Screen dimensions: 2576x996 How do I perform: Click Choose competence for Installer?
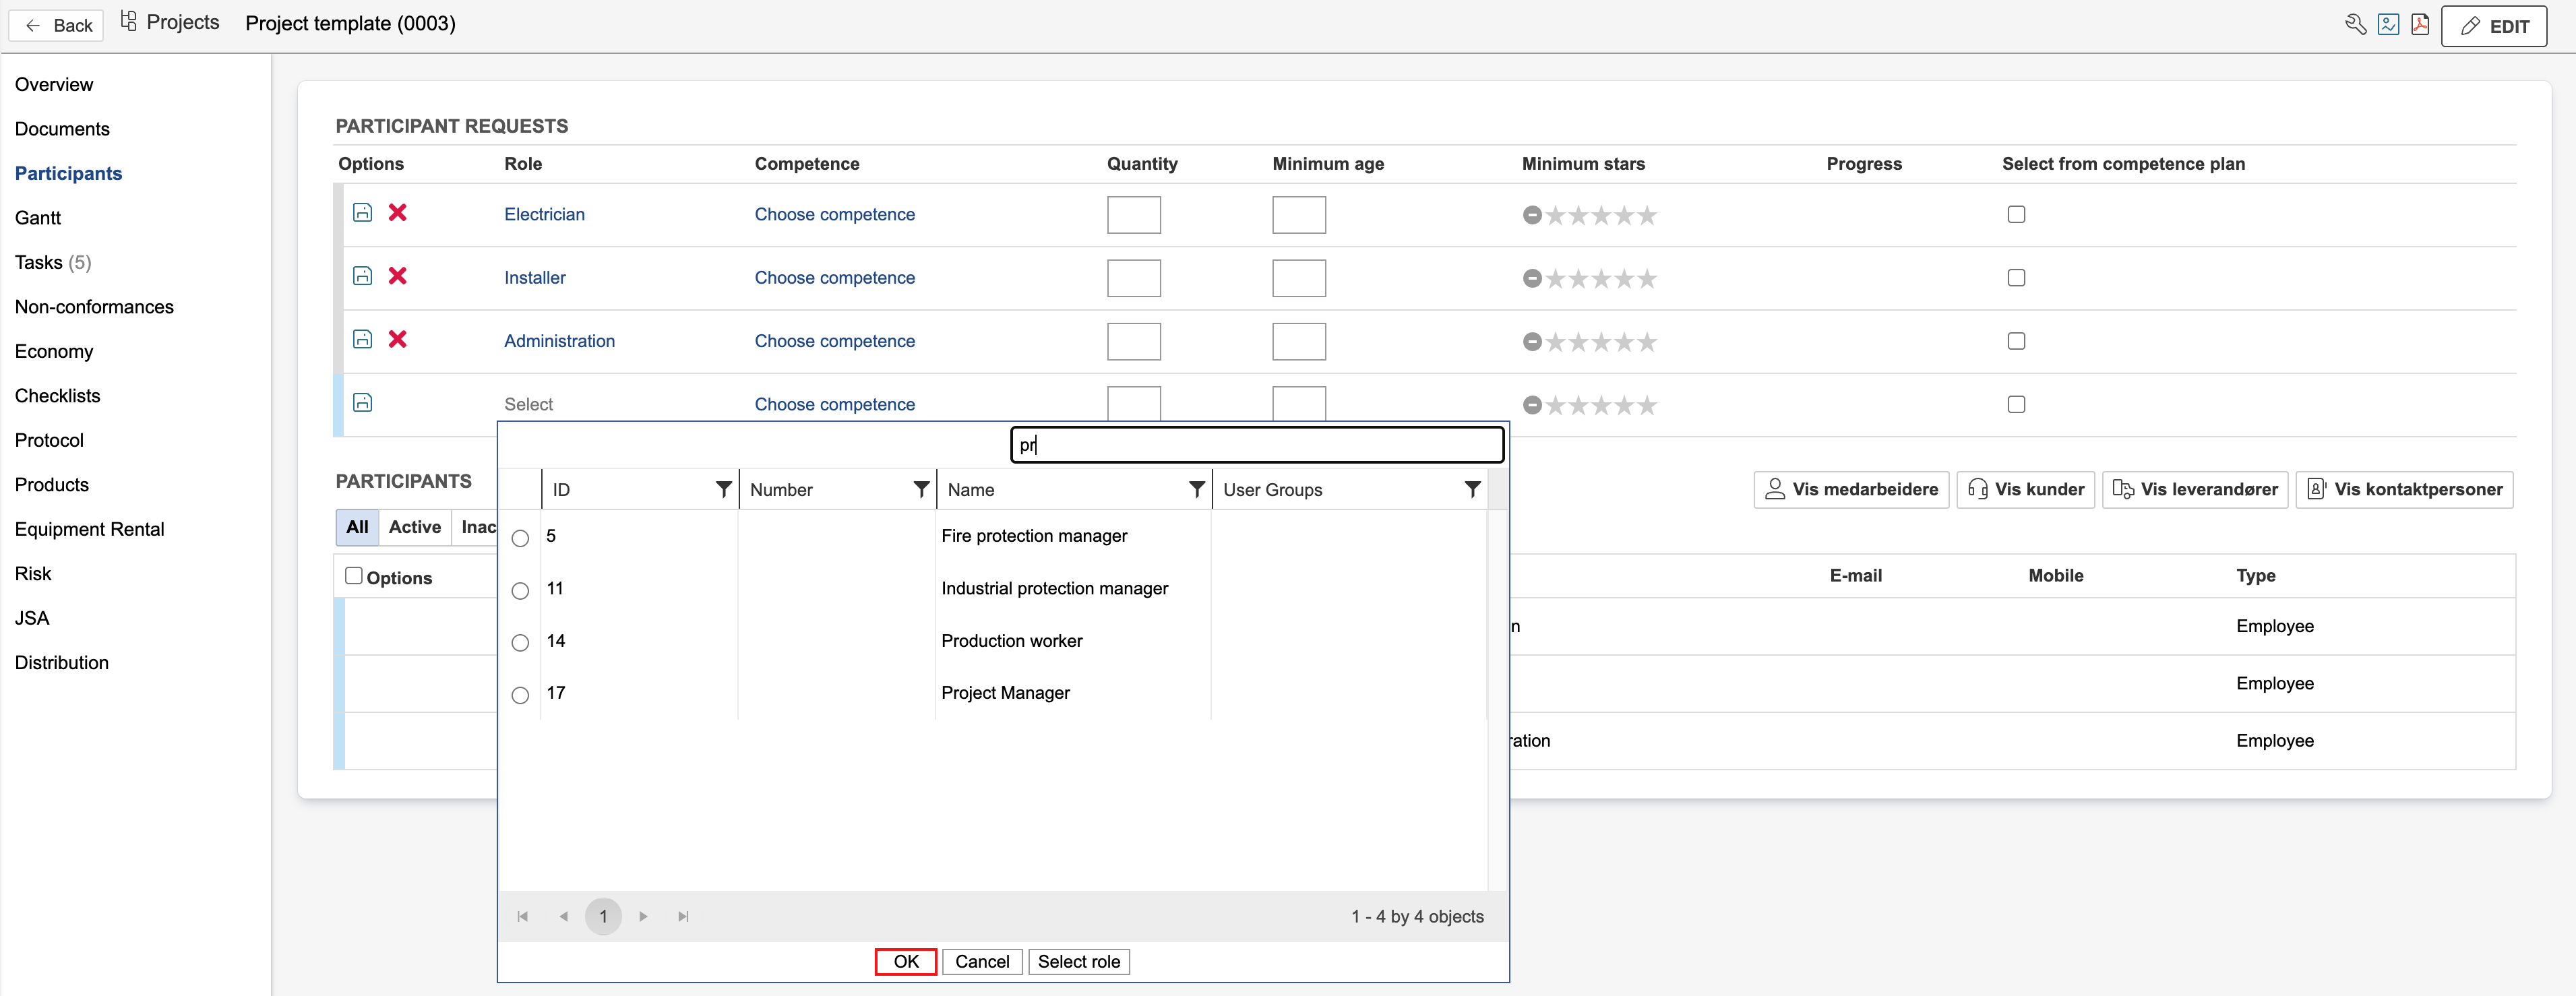pyautogui.click(x=834, y=278)
